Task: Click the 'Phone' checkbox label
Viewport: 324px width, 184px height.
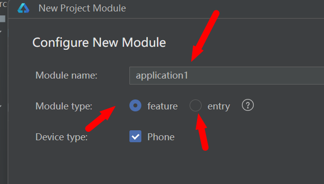Action: click(x=161, y=137)
